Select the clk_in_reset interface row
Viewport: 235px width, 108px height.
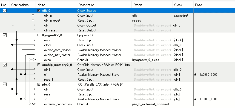(x=52, y=21)
